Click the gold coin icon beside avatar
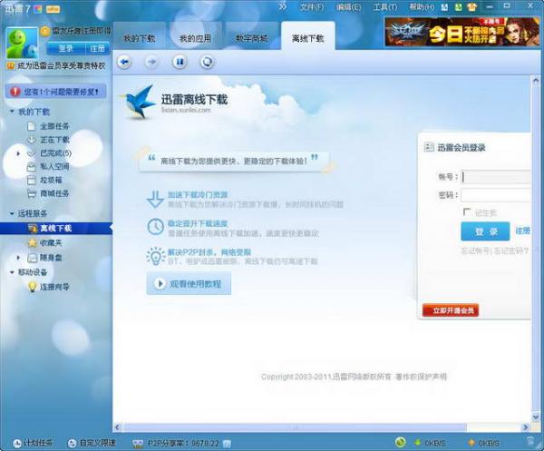This screenshot has width=544, height=451. tap(44, 32)
